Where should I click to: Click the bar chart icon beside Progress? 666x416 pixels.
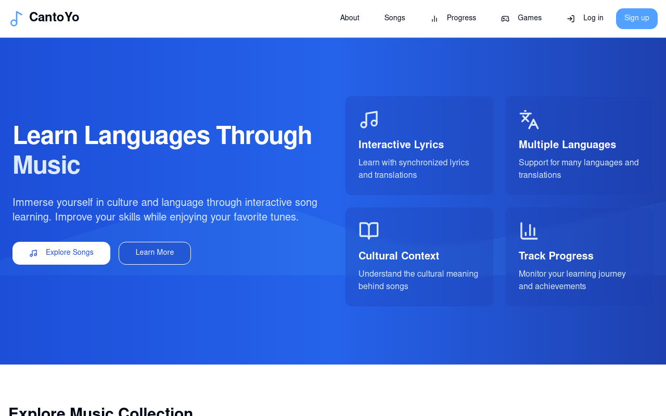434,19
